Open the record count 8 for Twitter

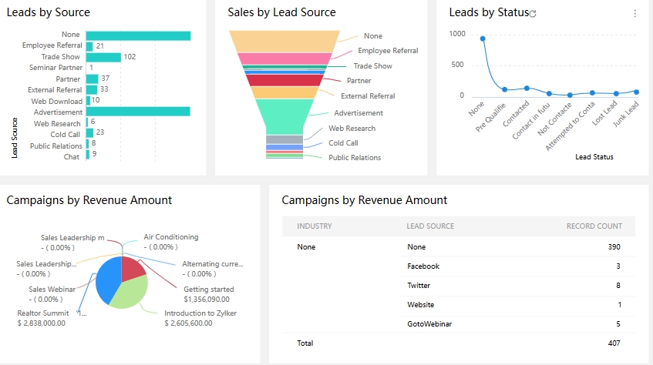point(617,285)
